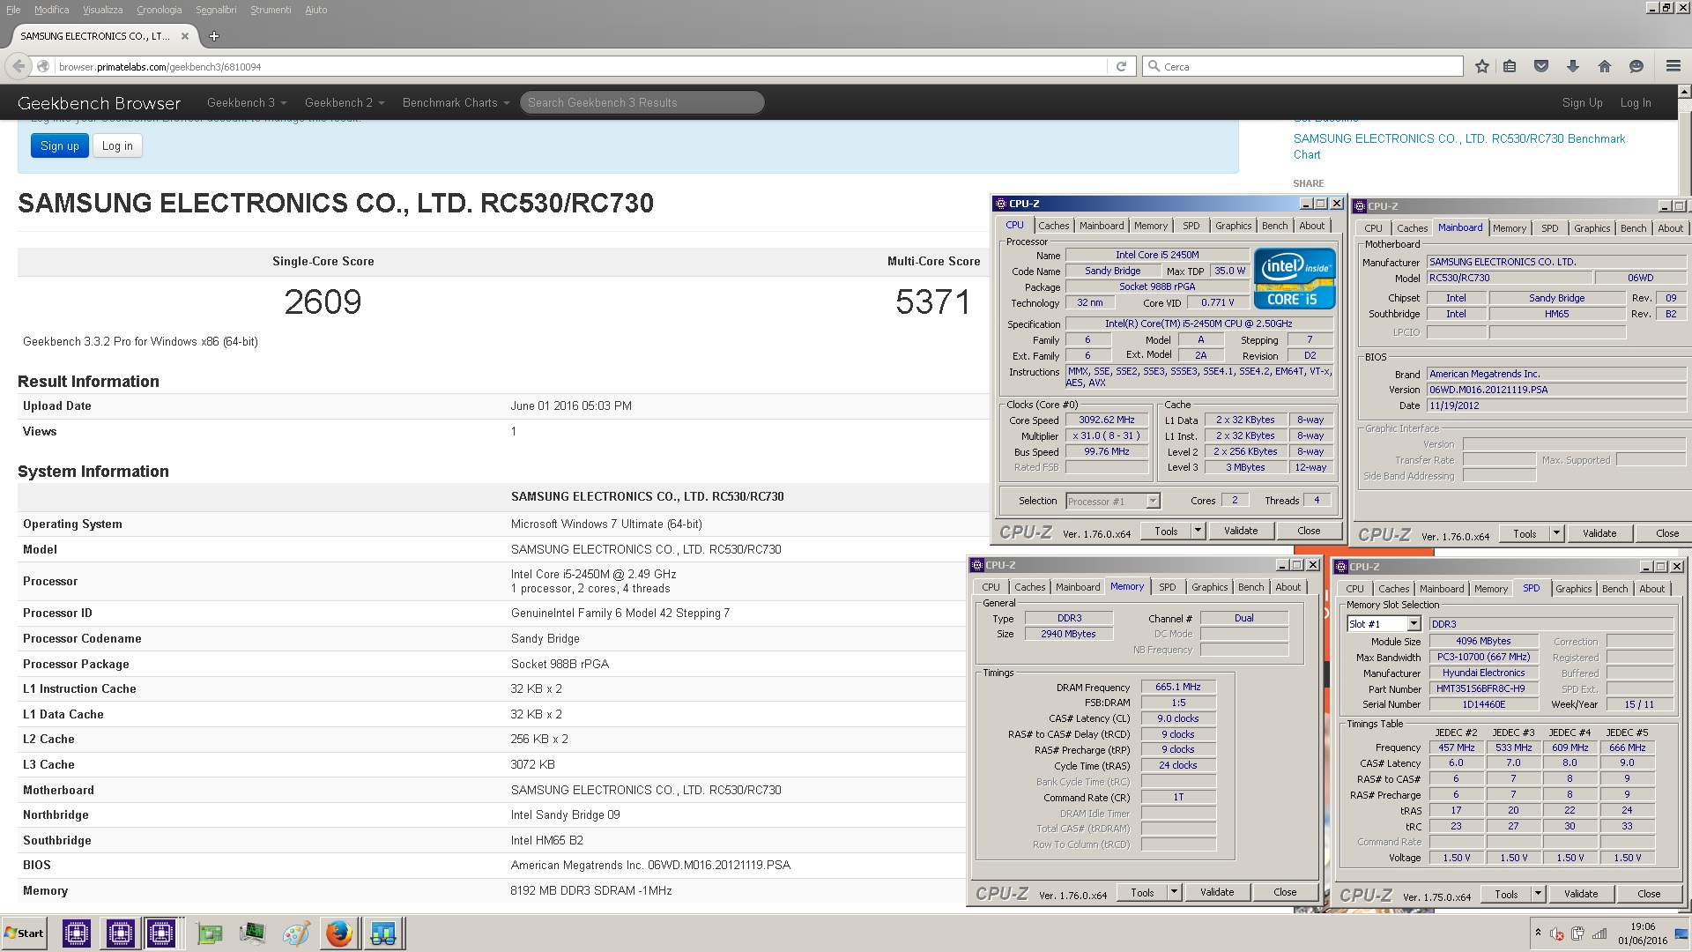This screenshot has width=1692, height=952.
Task: Go to home page icon
Action: pos(1604,66)
